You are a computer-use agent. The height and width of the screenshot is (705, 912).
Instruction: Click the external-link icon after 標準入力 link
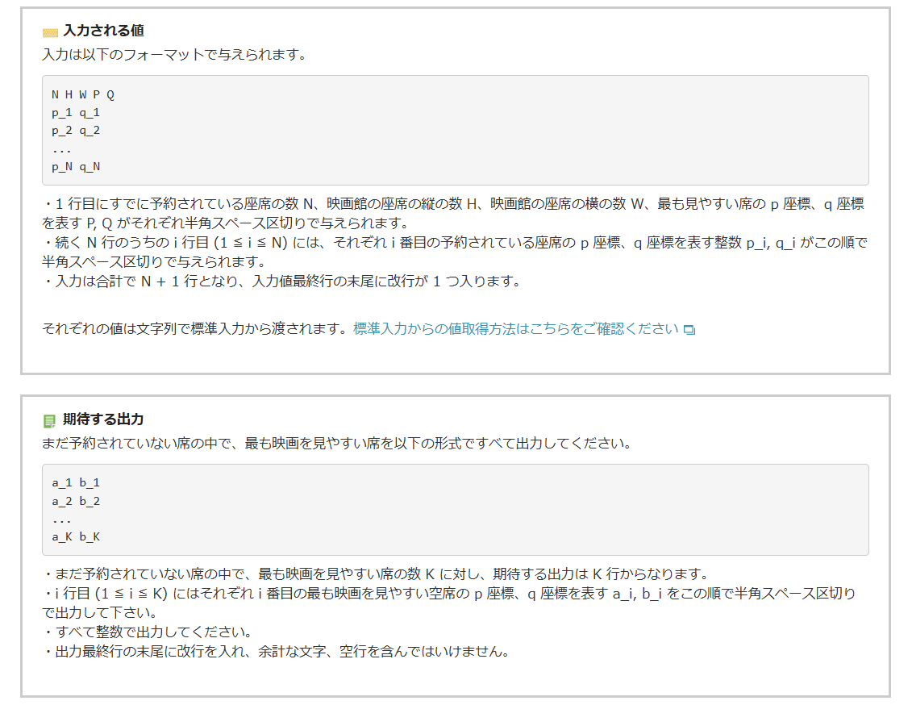689,330
